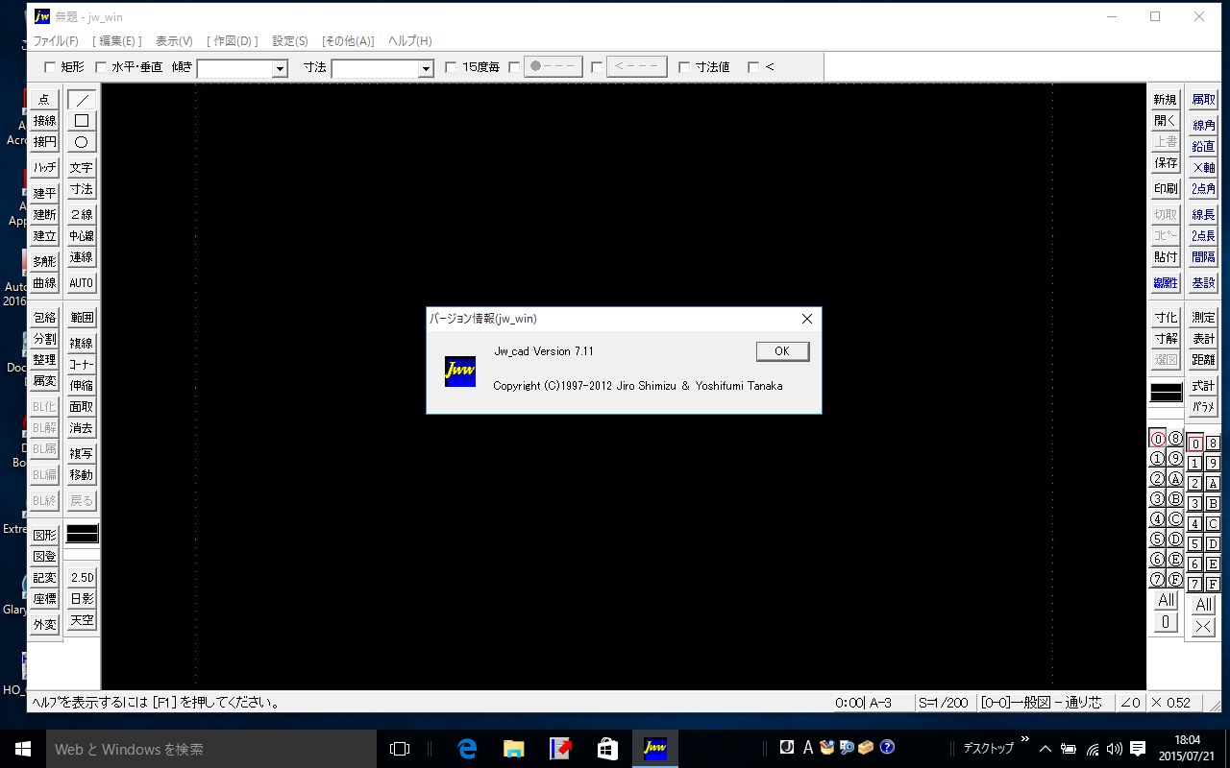Click the line color swatch in the left toolbar
Screen dimensions: 1230x768
(82, 535)
